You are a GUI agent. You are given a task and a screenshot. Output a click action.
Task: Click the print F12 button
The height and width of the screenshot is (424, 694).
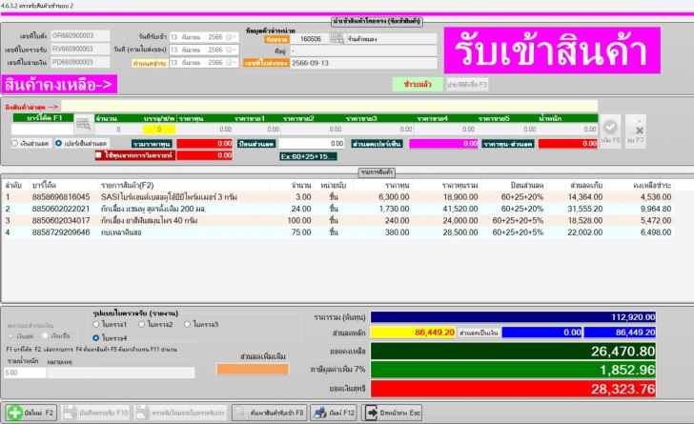[334, 413]
